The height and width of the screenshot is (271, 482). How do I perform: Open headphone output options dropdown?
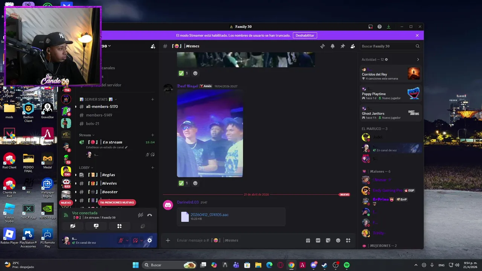coord(142,241)
